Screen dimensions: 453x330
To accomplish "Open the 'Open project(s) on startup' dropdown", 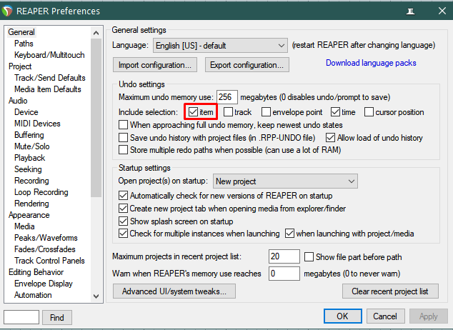I will (x=285, y=181).
